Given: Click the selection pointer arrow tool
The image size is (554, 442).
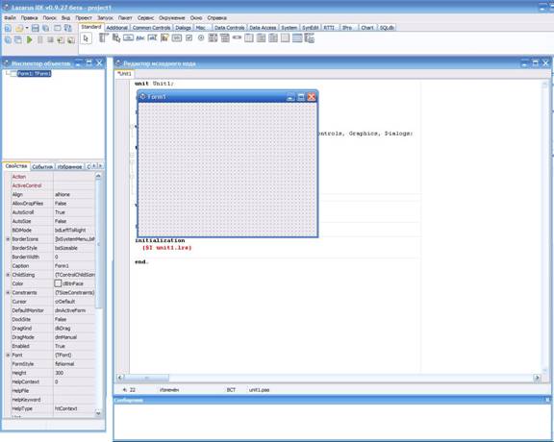Looking at the screenshot, I should [86, 38].
